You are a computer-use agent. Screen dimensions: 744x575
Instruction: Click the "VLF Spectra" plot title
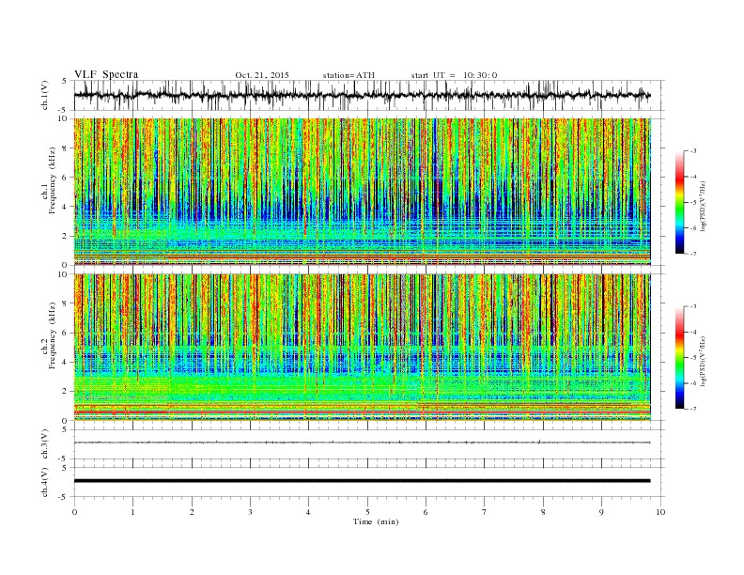pos(106,74)
